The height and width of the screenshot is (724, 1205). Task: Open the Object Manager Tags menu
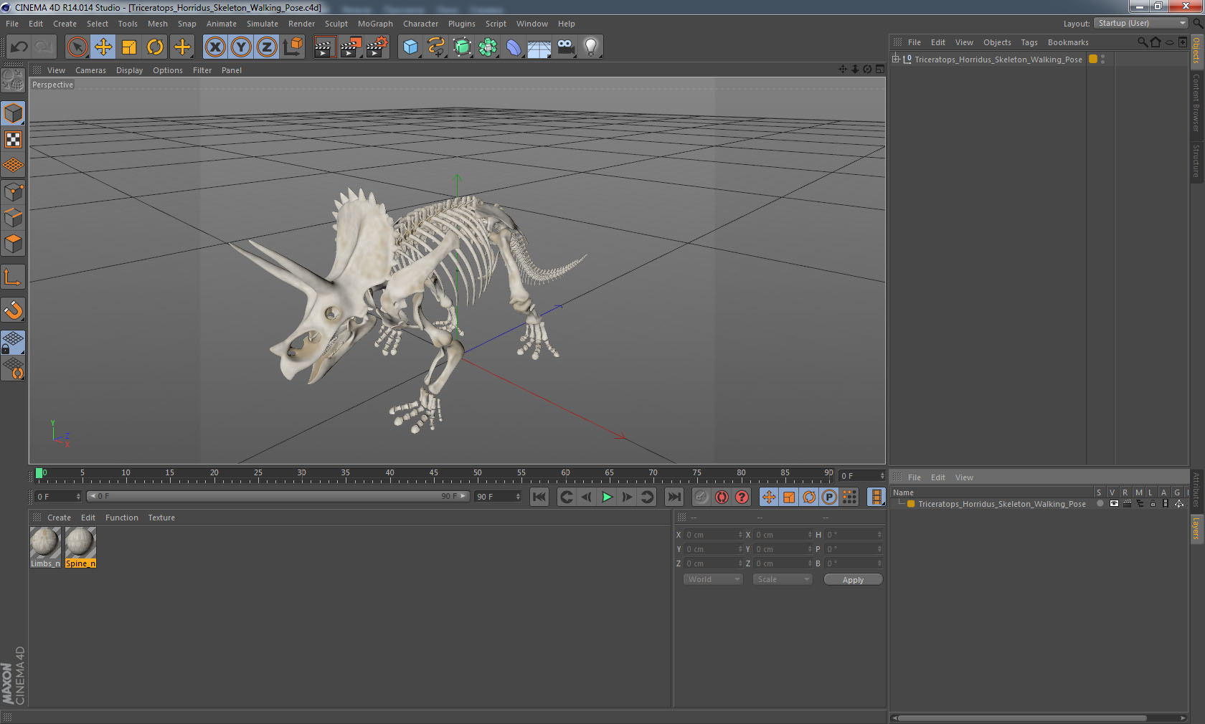(x=1029, y=42)
